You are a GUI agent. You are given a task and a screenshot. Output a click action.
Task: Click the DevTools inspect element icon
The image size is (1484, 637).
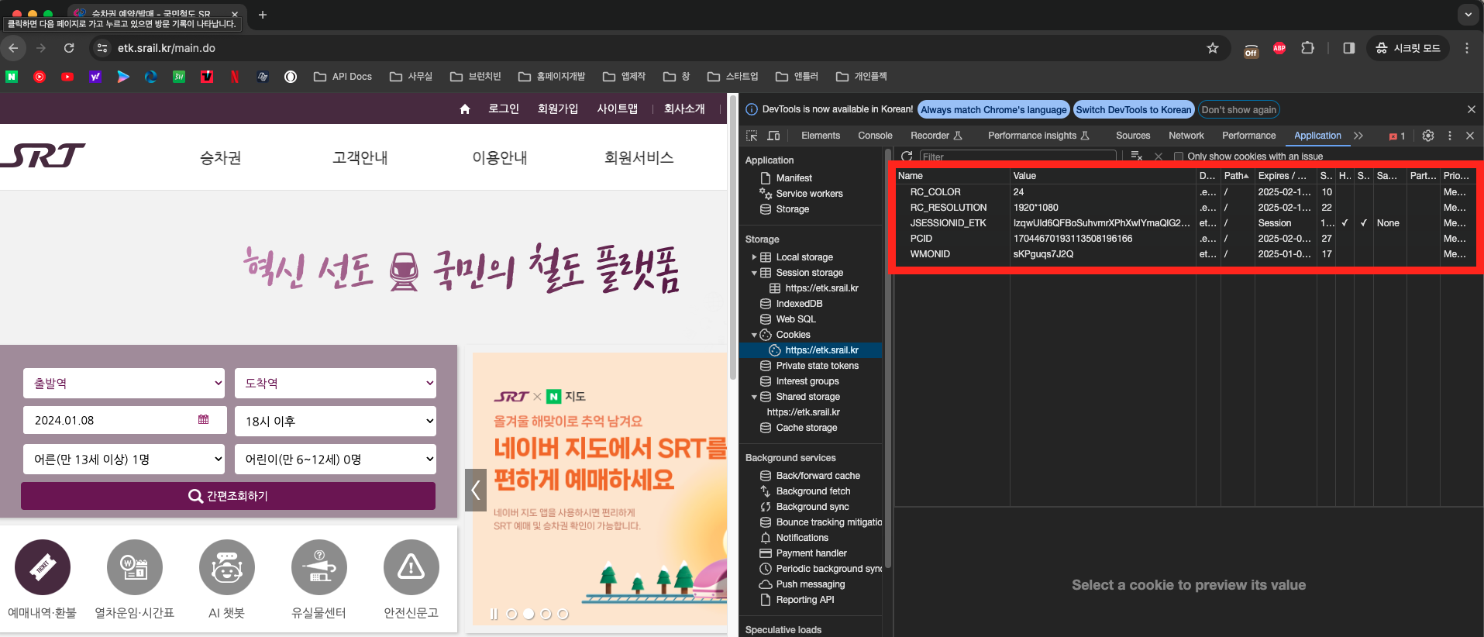click(752, 136)
